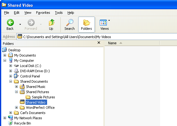Close the Folders pane with X

(99, 43)
